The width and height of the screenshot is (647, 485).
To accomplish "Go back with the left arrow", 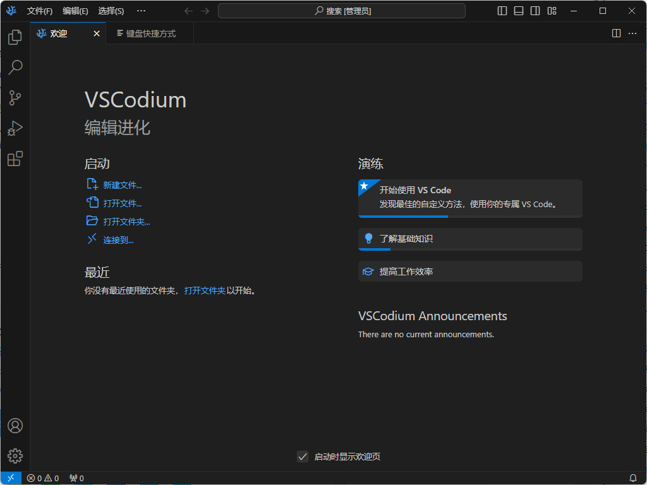I will [188, 11].
